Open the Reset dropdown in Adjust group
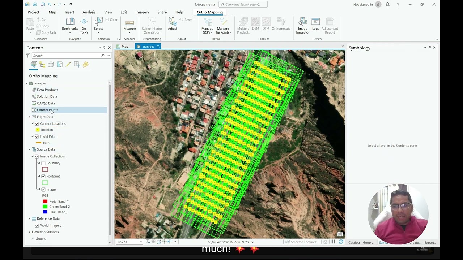463x260 pixels. pos(187,19)
